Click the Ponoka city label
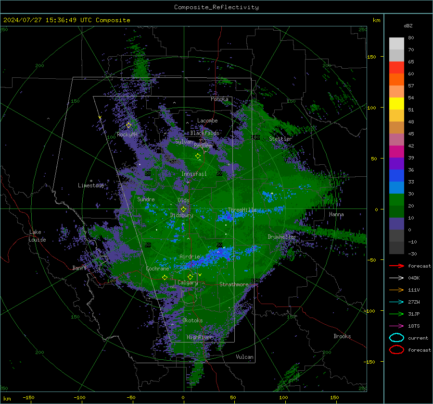 [x=219, y=99]
